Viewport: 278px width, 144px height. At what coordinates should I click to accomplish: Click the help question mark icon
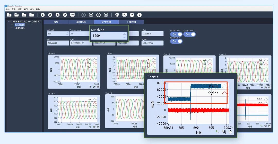tap(132, 15)
